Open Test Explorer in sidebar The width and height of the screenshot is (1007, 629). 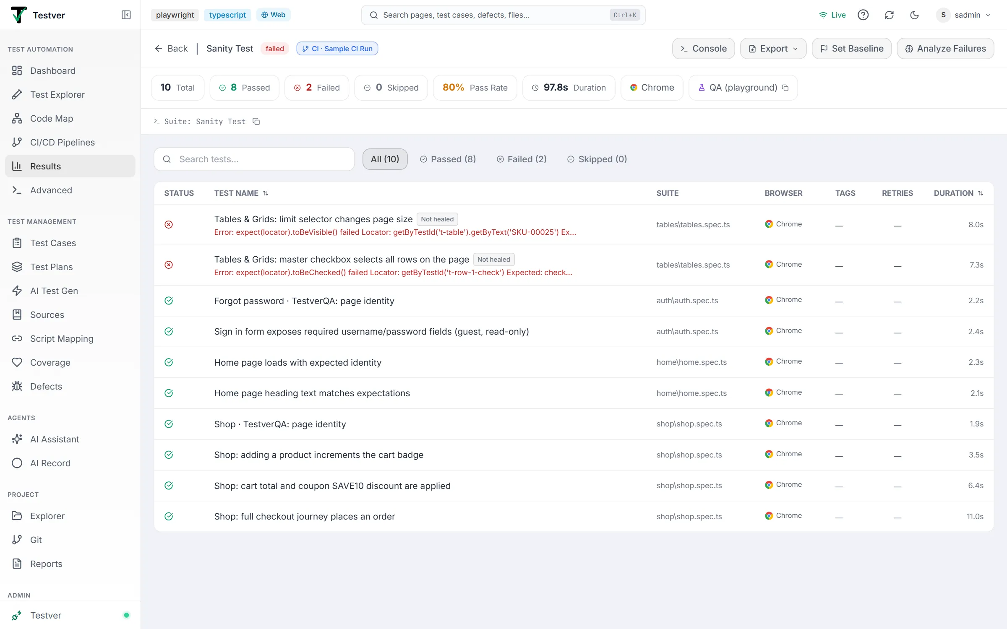(70, 94)
